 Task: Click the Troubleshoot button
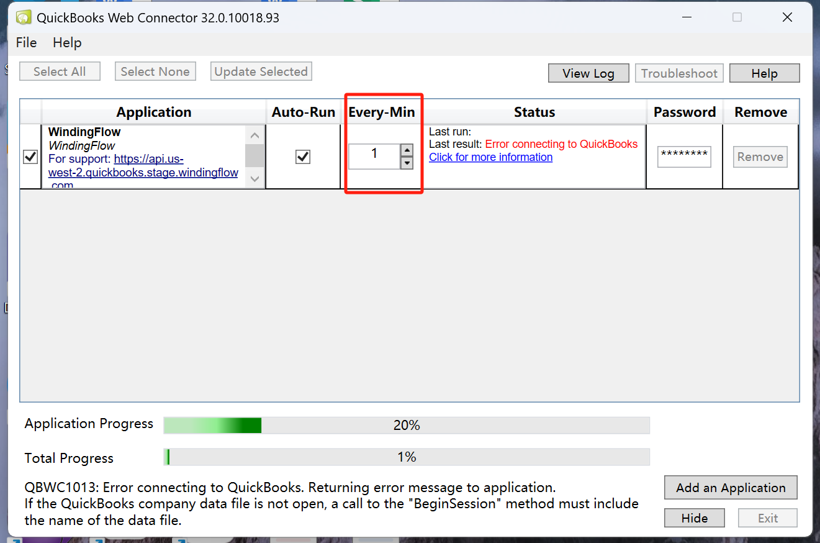(x=680, y=73)
